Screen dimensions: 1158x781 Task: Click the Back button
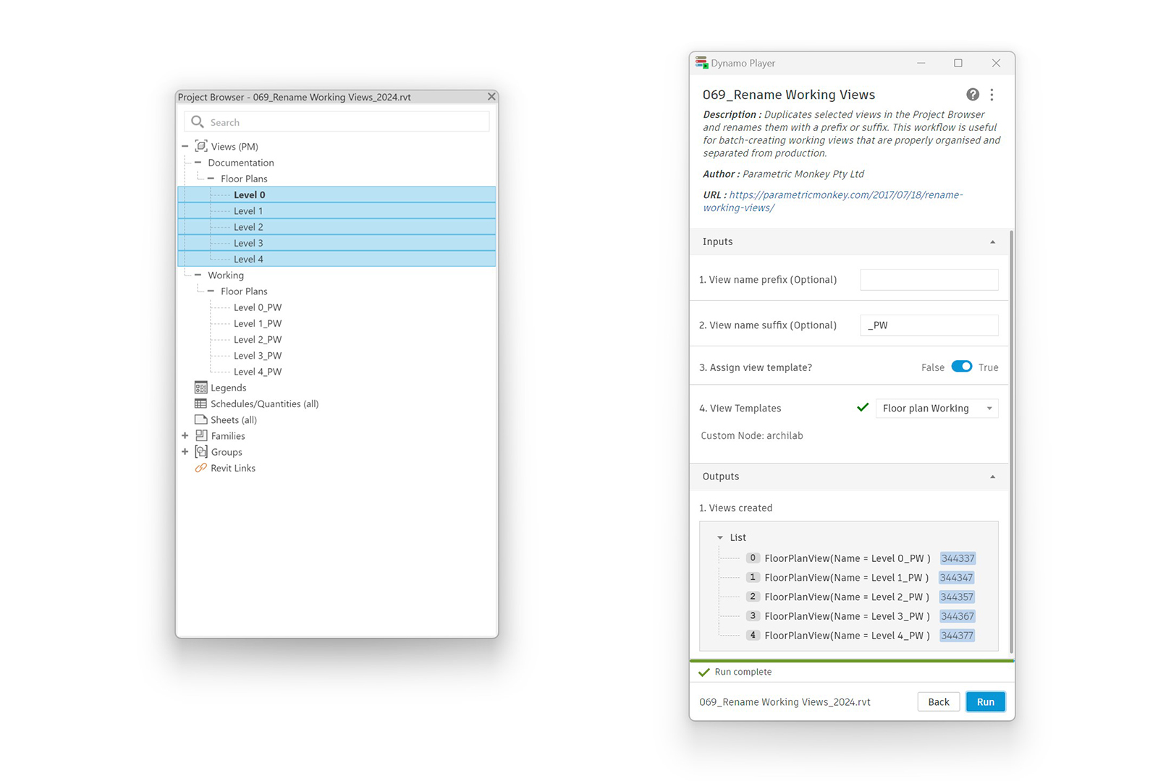938,701
